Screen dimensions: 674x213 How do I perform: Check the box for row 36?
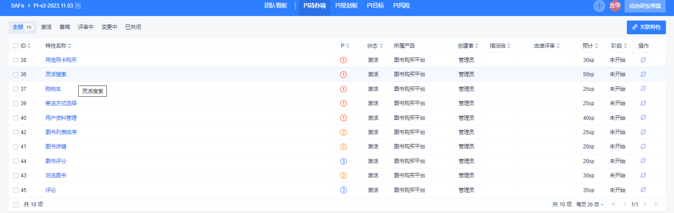pyautogui.click(x=16, y=74)
